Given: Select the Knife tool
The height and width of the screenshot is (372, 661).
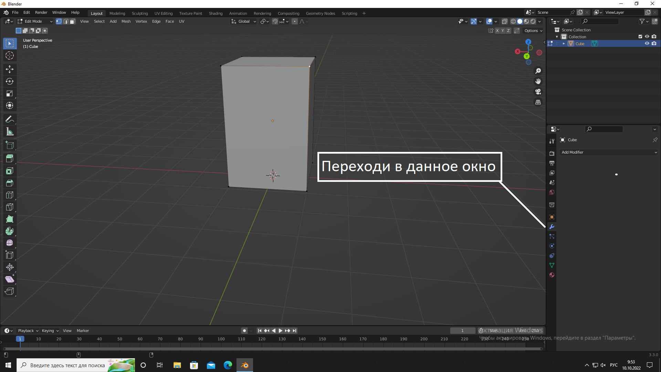Looking at the screenshot, I should (10, 207).
